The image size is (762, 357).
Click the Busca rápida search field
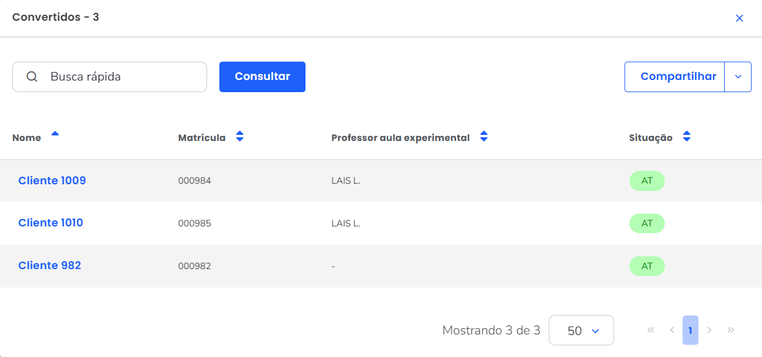coord(122,77)
